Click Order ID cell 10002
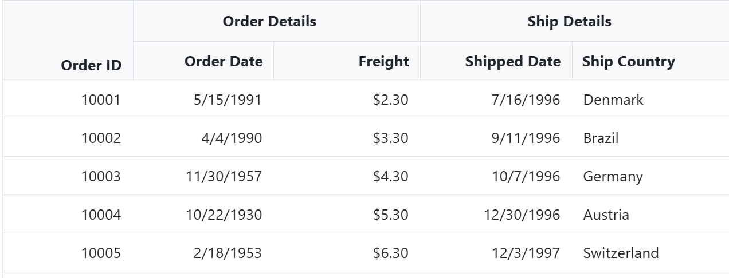The width and height of the screenshot is (729, 278). tap(101, 138)
